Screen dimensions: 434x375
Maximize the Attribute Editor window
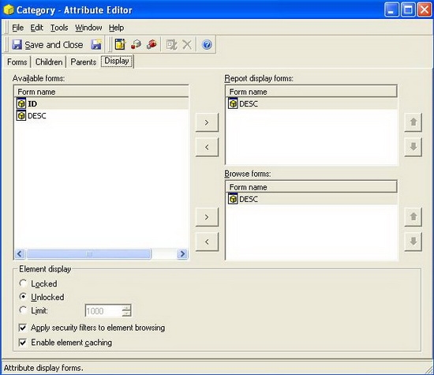point(408,10)
